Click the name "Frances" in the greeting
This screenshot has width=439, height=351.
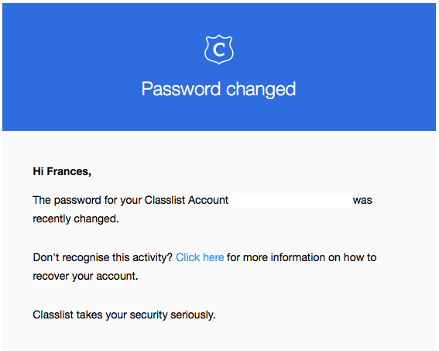tap(68, 171)
